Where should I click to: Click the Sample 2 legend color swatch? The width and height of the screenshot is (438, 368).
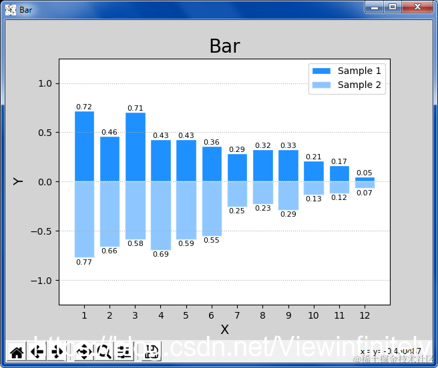click(x=321, y=85)
